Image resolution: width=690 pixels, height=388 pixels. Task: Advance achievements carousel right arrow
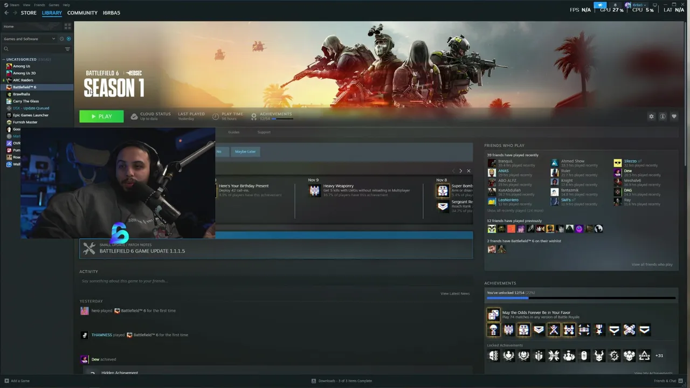(460, 171)
